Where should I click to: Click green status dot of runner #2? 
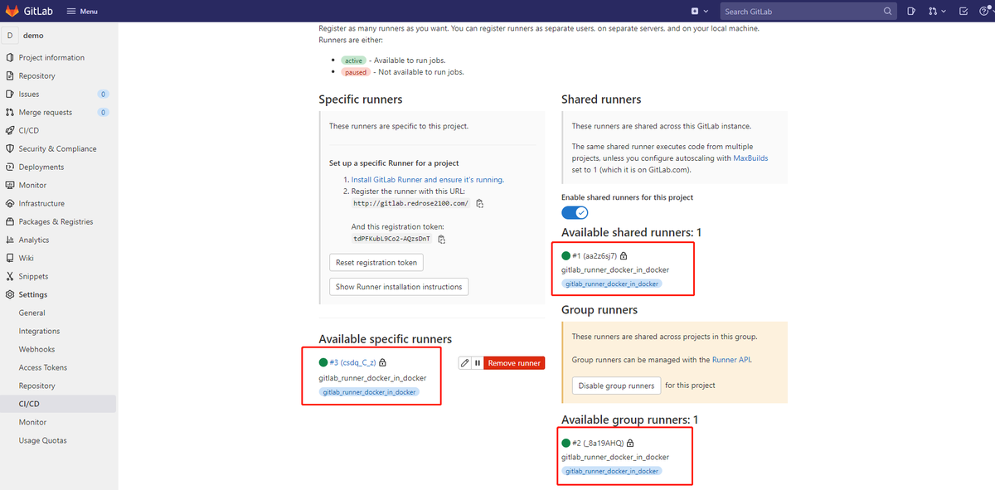point(566,443)
